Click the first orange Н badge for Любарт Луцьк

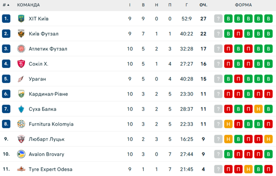(x=229, y=139)
